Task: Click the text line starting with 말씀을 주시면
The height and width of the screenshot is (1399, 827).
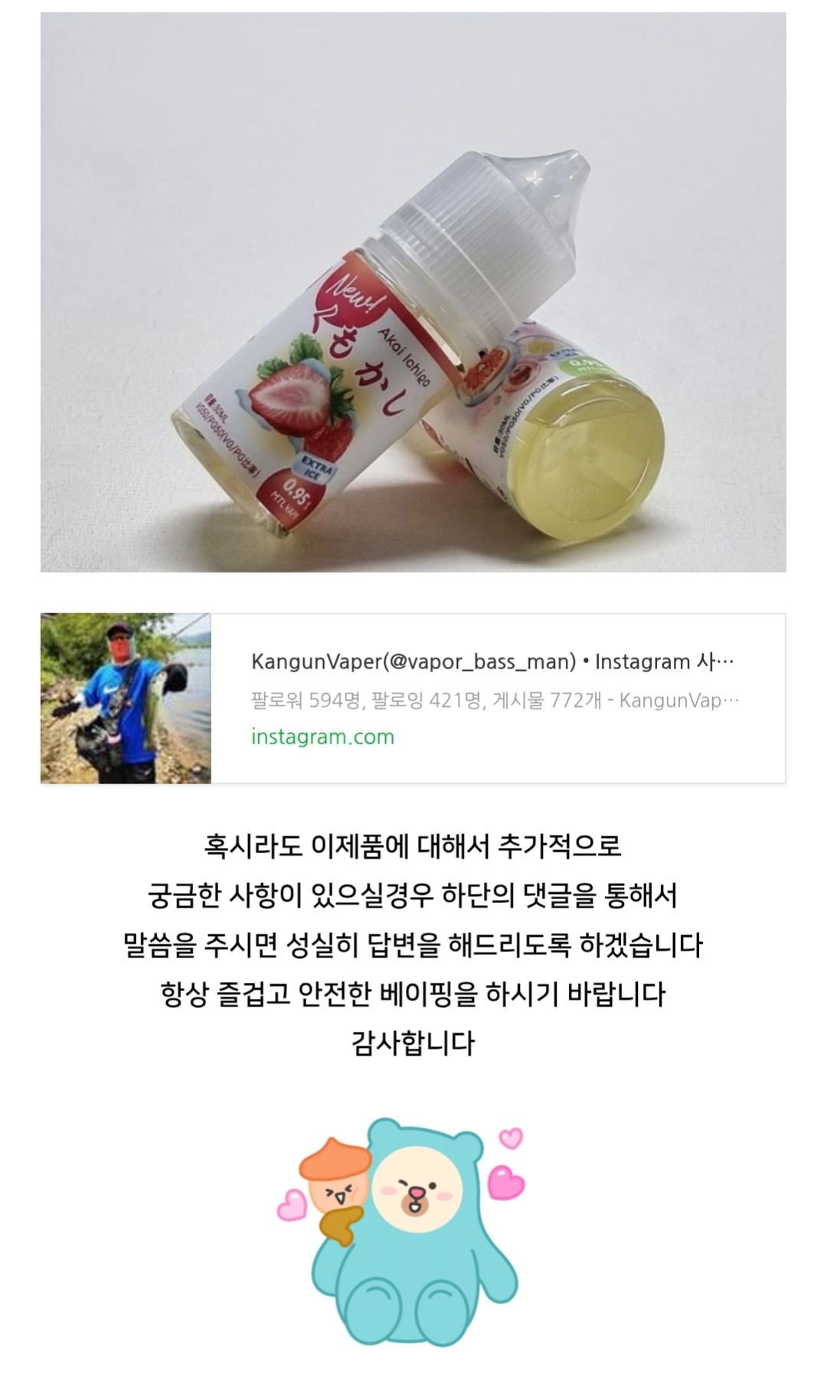Action: pyautogui.click(x=413, y=944)
